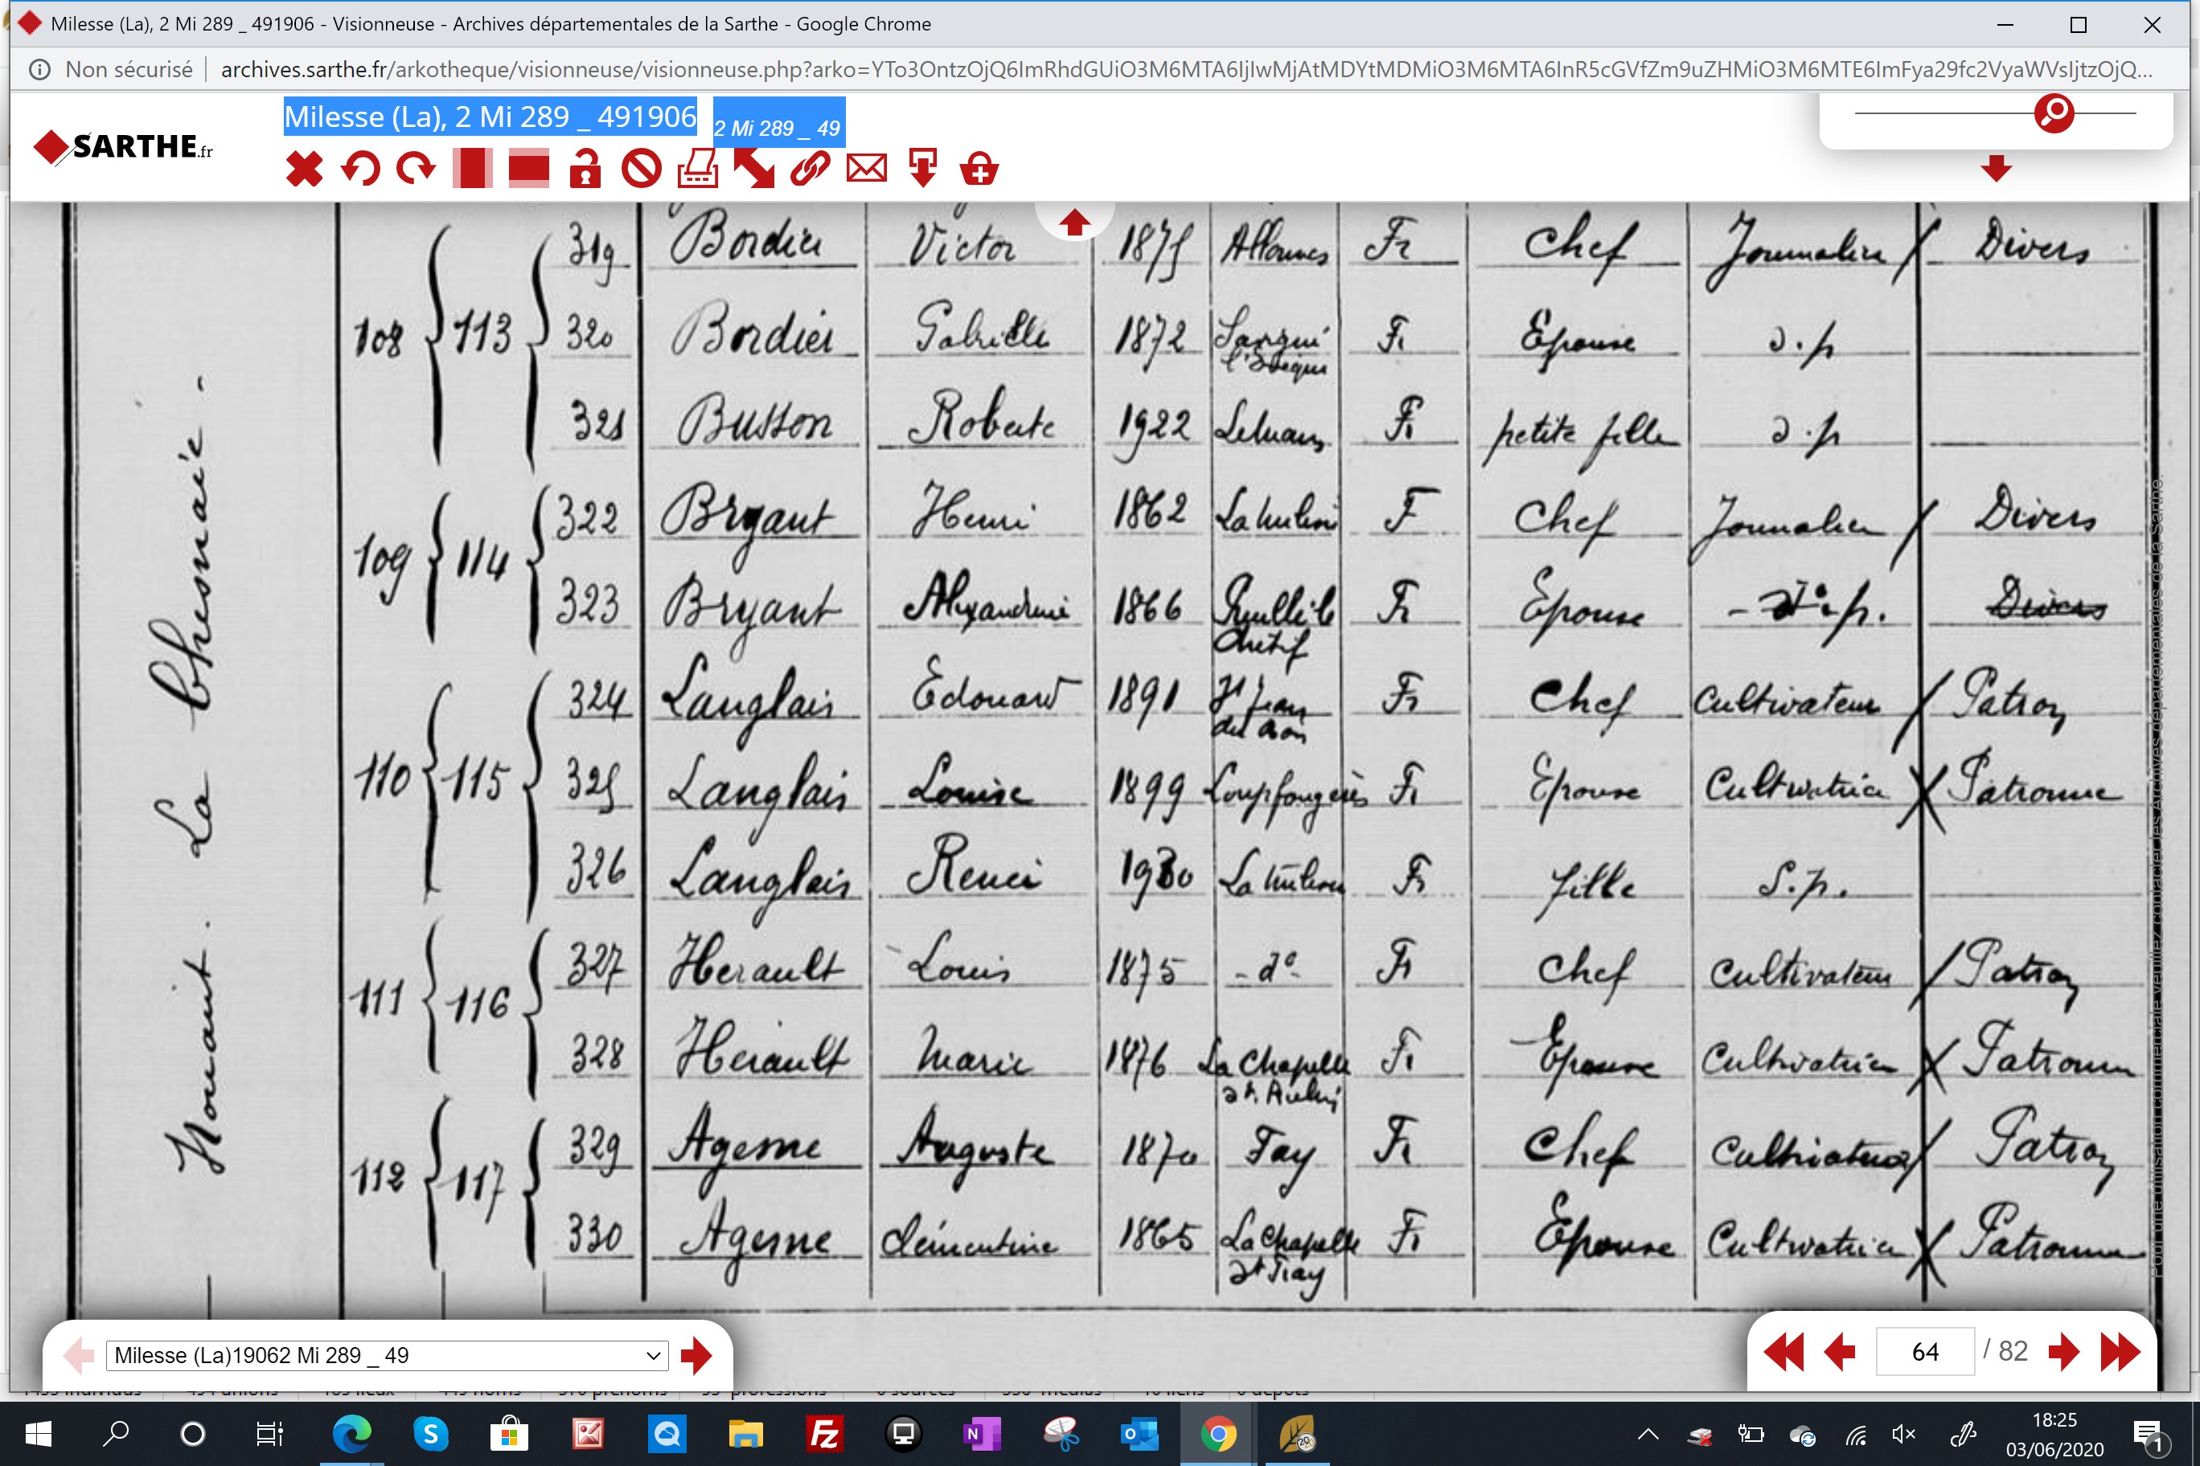
Task: Go to next page arrow
Action: coord(2062,1352)
